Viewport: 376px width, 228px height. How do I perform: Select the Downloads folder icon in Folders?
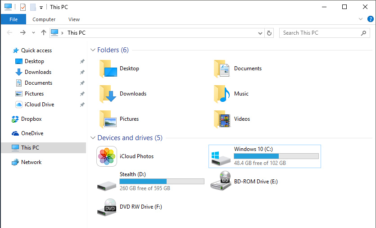click(x=108, y=94)
